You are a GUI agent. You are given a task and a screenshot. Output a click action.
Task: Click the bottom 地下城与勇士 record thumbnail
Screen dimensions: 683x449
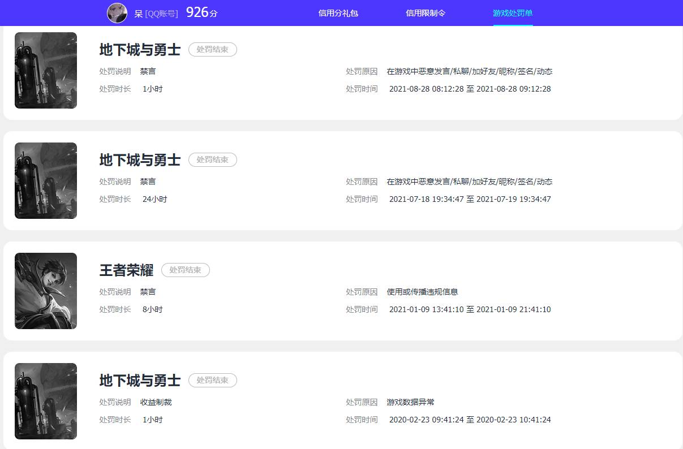point(45,401)
